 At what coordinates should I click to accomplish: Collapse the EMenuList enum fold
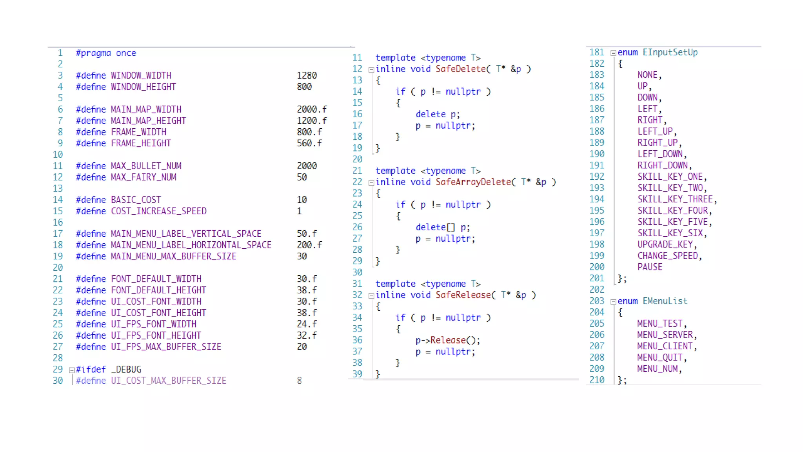tap(613, 302)
